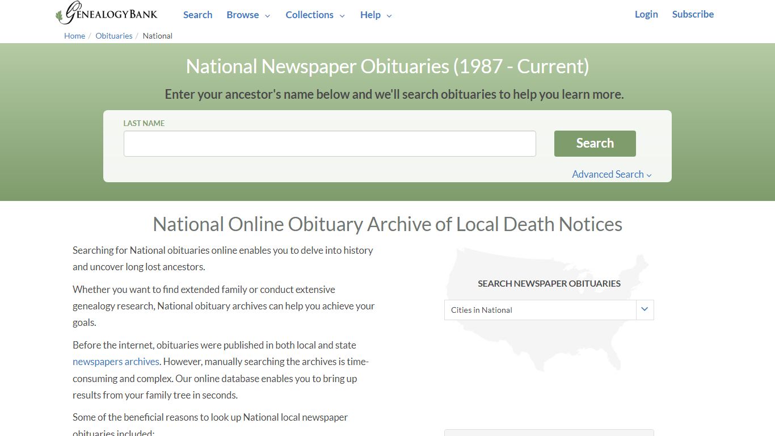Go to Obituaries breadcrumb
Image resolution: width=775 pixels, height=436 pixels.
tap(114, 36)
